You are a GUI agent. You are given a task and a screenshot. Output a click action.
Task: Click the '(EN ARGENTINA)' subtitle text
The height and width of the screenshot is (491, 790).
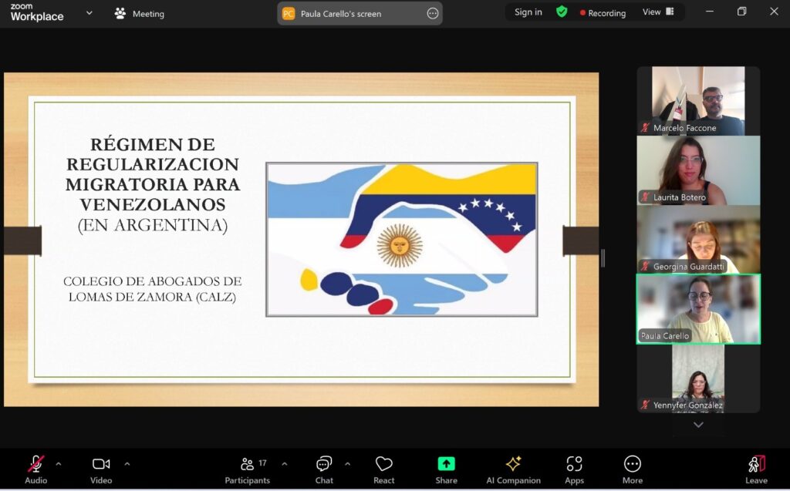click(x=153, y=224)
